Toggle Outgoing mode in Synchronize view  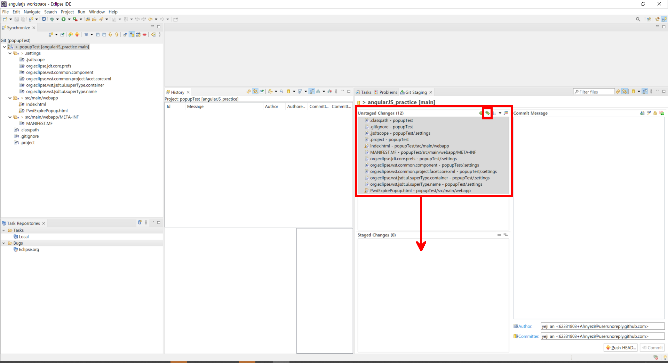coord(132,35)
